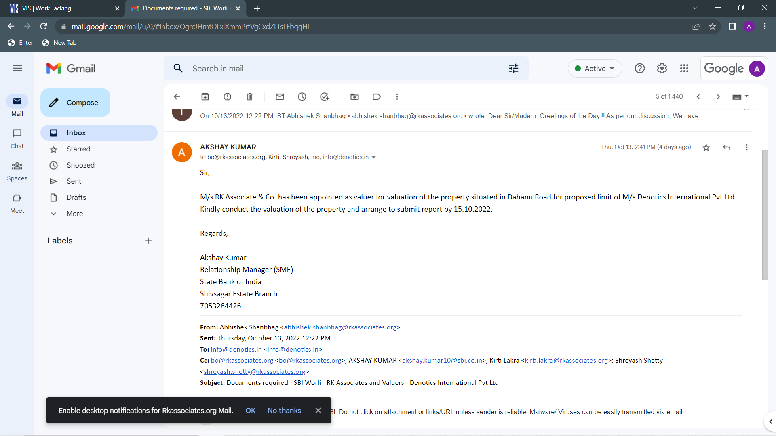This screenshot has width=776, height=436.
Task: Open Gmail settings gear
Action: click(x=662, y=69)
